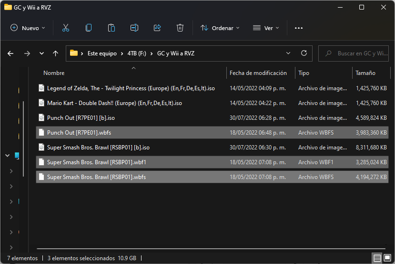Click file icon of Zelda Twilight Princess iso
The height and width of the screenshot is (264, 395).
(41, 88)
